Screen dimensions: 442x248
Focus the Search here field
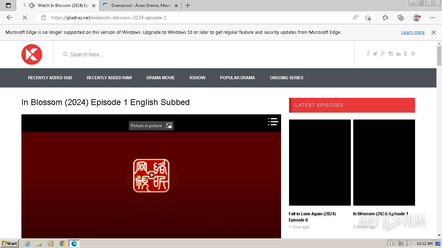point(204,54)
